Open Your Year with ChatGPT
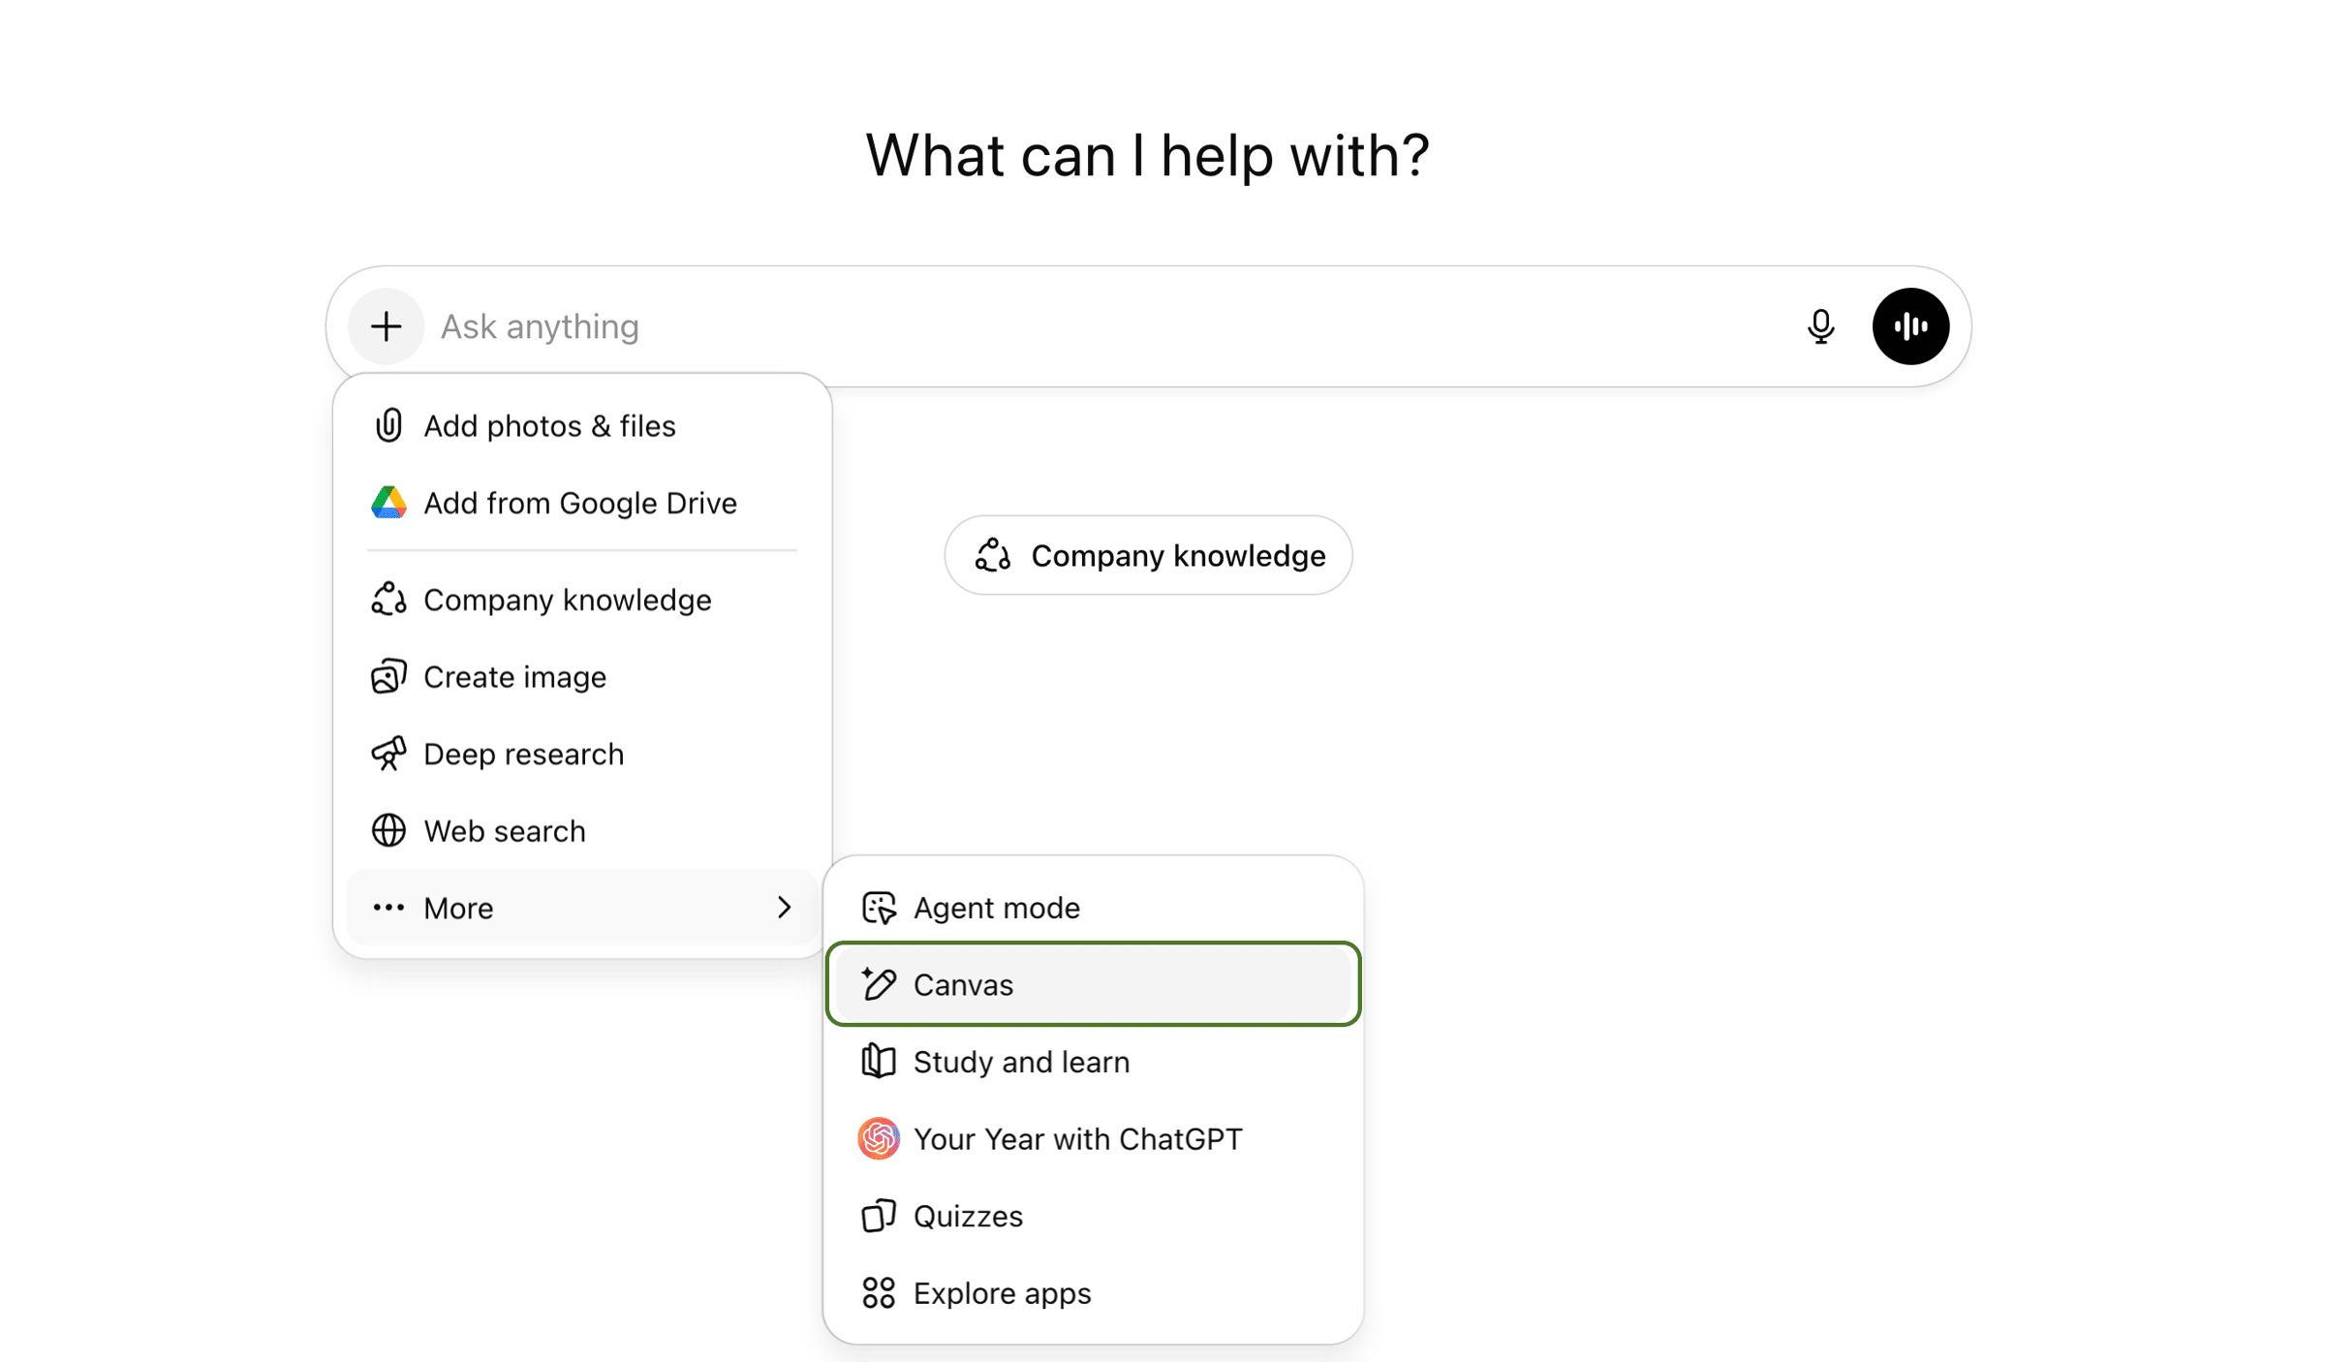2325x1362 pixels. pos(1076,1139)
